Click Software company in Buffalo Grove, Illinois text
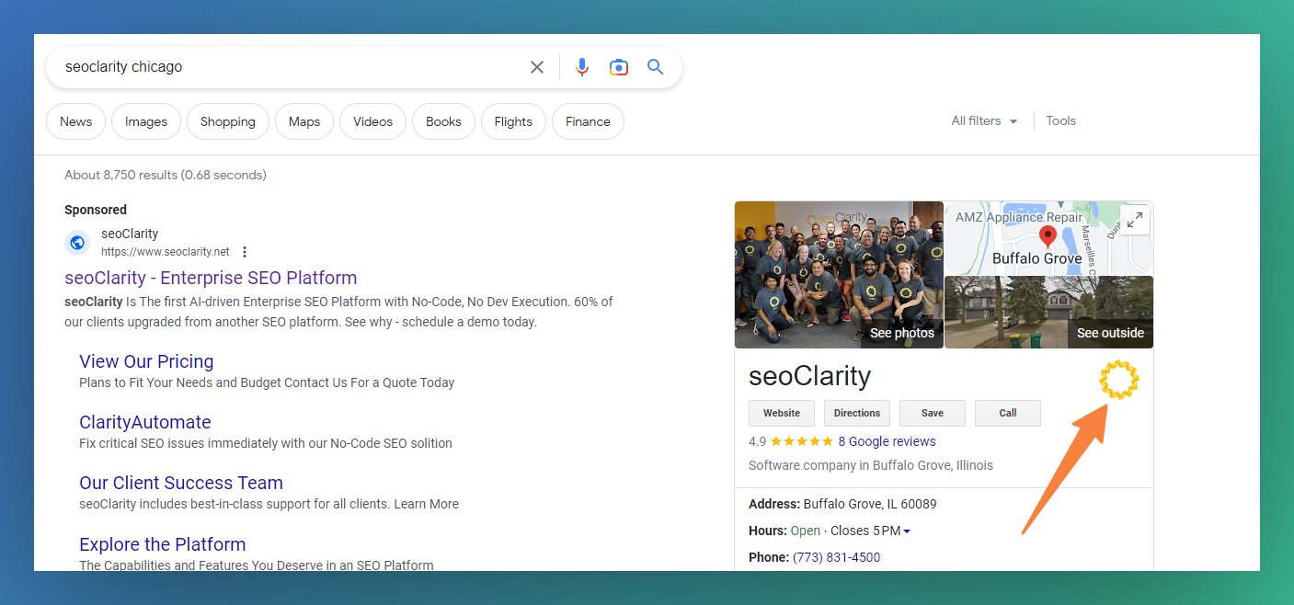Viewport: 1294px width, 605px height. pos(871,465)
